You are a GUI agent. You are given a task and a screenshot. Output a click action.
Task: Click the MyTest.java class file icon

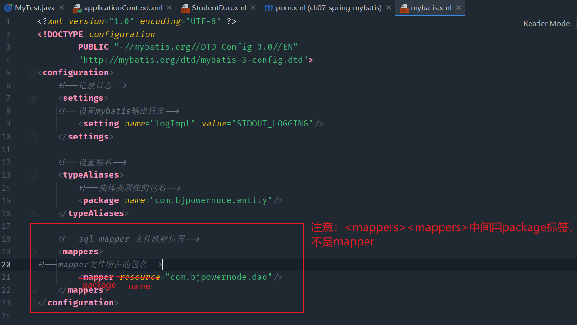coord(8,7)
